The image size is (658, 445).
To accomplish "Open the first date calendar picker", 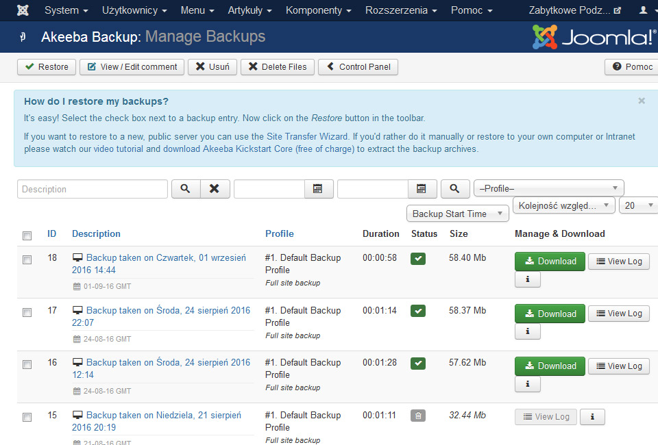I will pyautogui.click(x=318, y=189).
